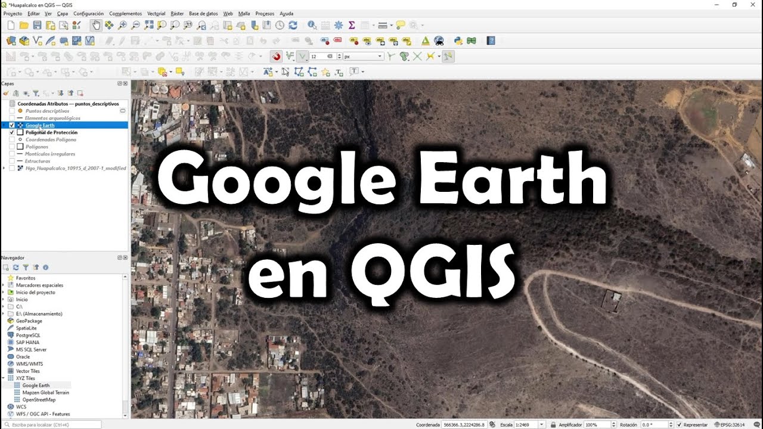Collapse all layers in Capas panel

tap(70, 93)
